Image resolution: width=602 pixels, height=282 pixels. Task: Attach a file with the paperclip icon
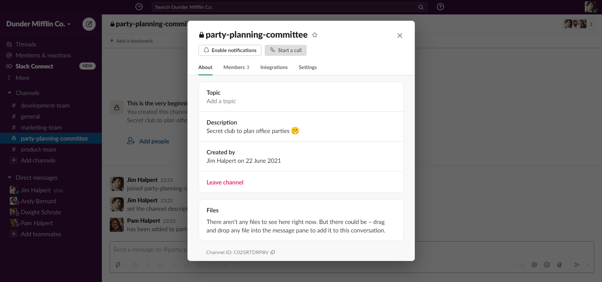tap(559, 265)
